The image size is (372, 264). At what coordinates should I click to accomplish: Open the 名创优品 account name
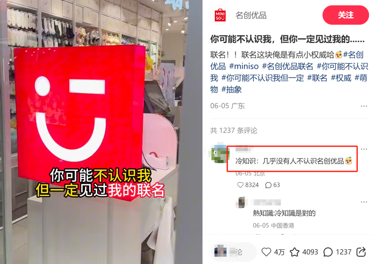(251, 15)
